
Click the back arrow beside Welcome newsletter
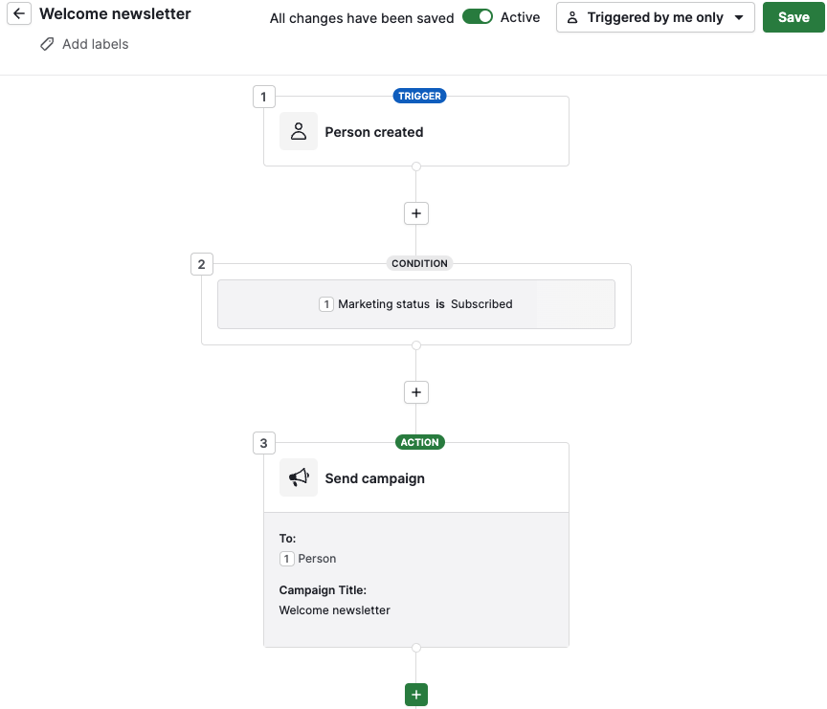(x=18, y=13)
